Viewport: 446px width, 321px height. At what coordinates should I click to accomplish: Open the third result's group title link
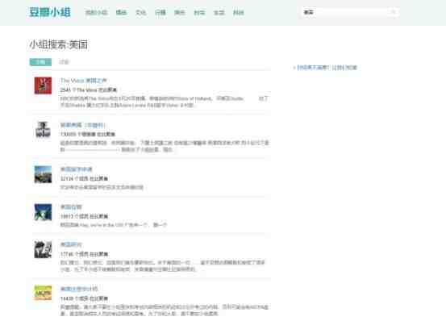click(x=77, y=169)
